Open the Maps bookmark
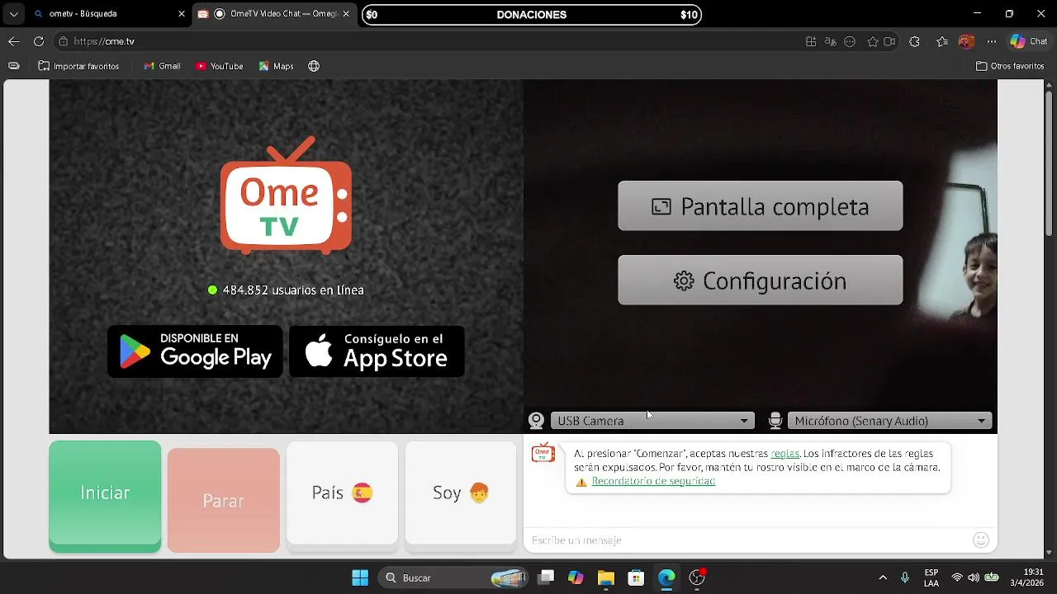The width and height of the screenshot is (1057, 594). 276,66
